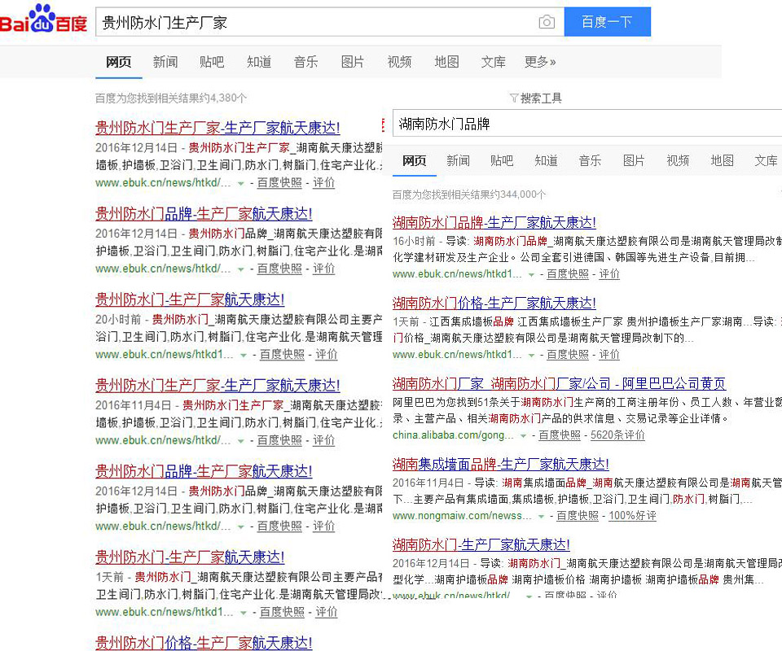
Task: Open 文库 tab on the 贵州 search page
Action: pos(494,62)
